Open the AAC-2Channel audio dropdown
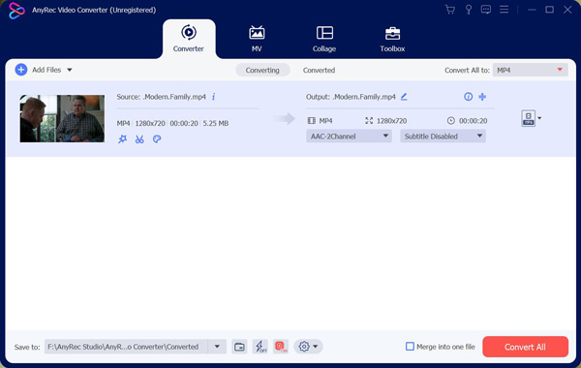The width and height of the screenshot is (581, 368). point(349,136)
